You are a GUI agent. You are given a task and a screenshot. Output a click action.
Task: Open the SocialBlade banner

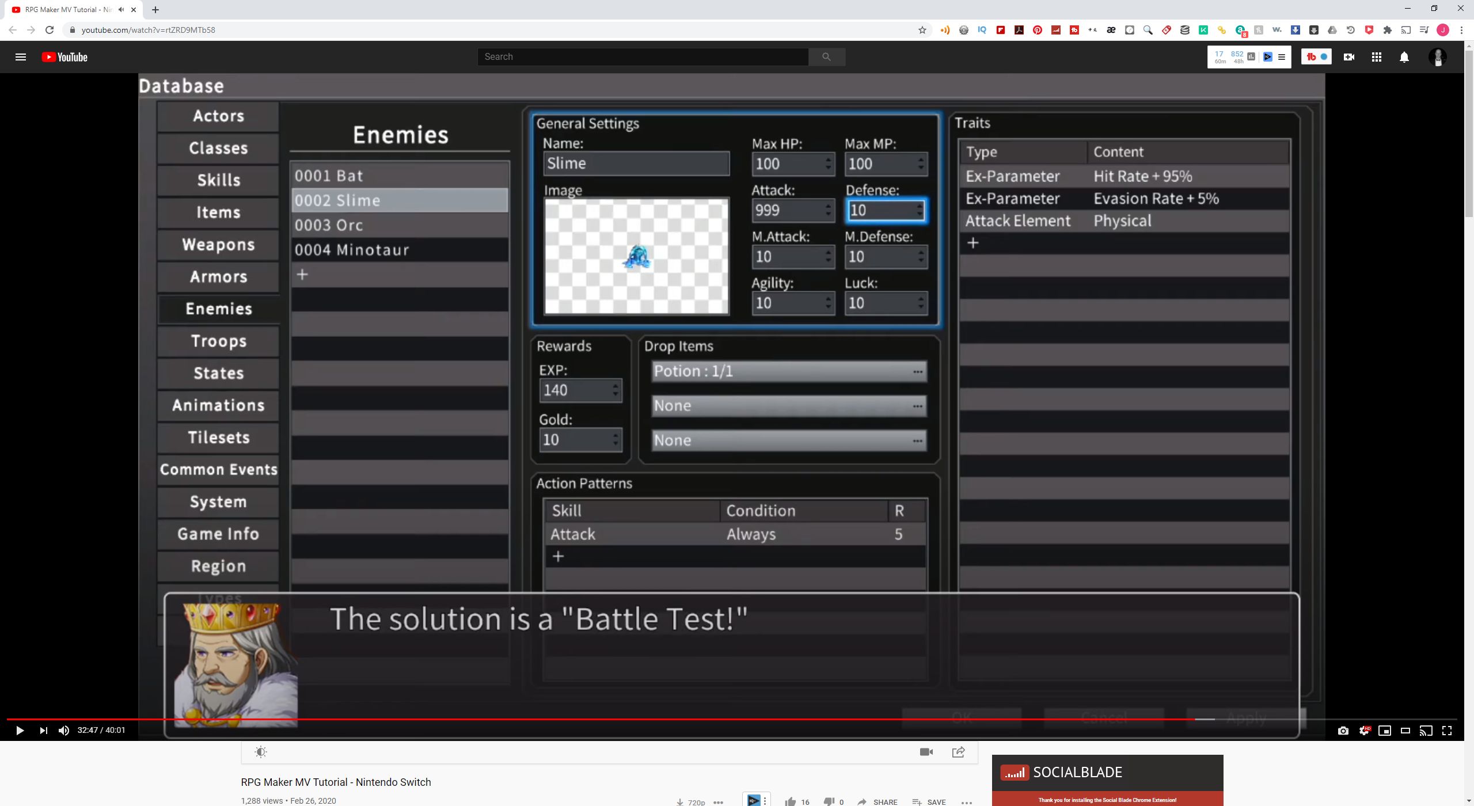[x=1107, y=780]
